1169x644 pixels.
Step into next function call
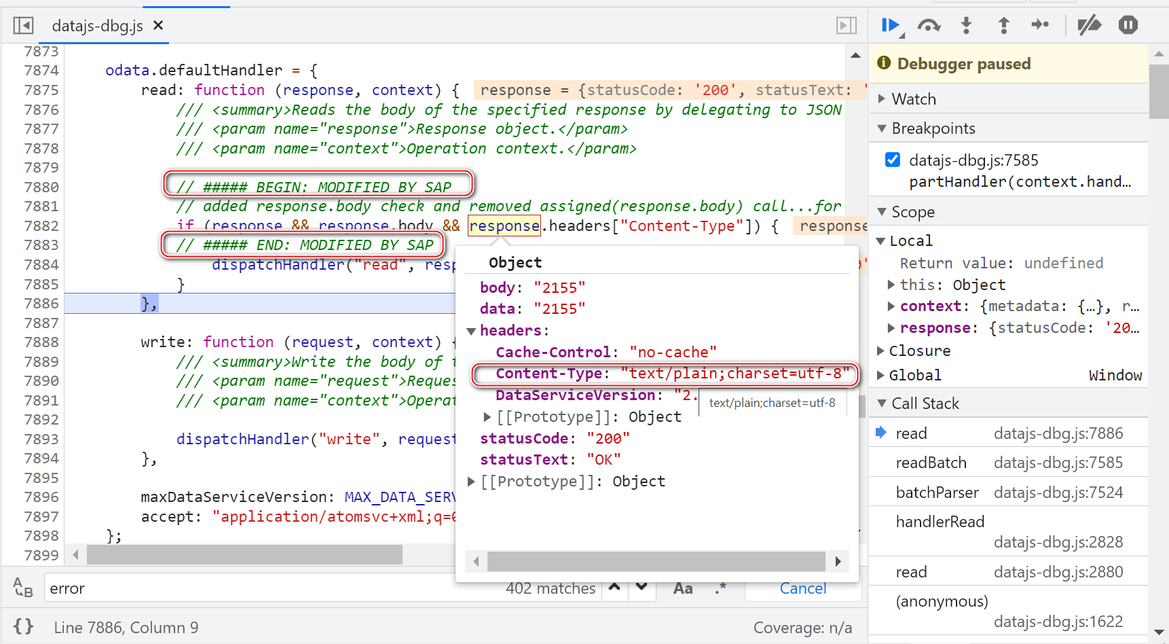pyautogui.click(x=966, y=26)
